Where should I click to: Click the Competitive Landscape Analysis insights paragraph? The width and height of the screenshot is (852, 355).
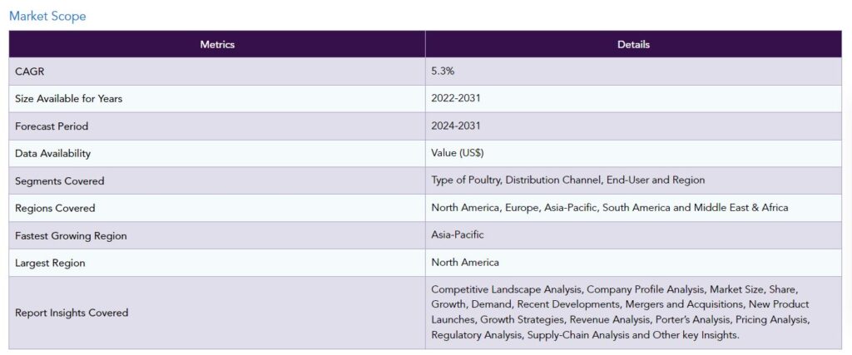(621, 312)
